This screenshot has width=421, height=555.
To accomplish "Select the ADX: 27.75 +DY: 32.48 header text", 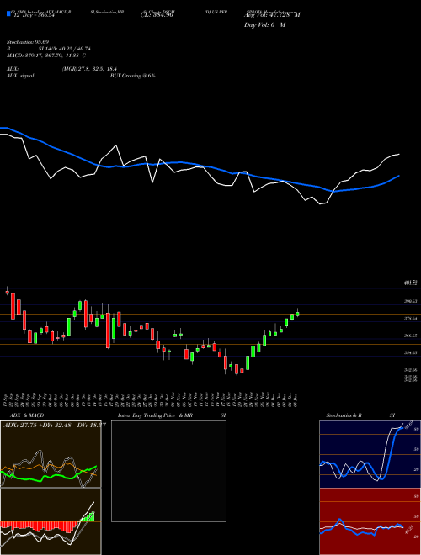I will tap(39, 425).
